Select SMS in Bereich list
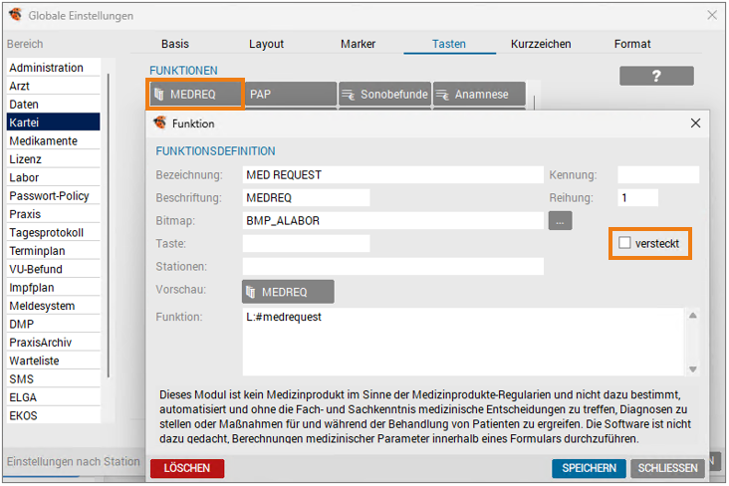The width and height of the screenshot is (729, 486). [x=54, y=379]
